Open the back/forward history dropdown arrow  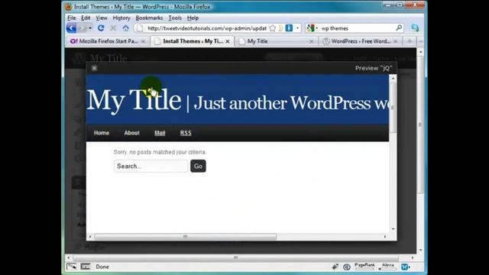point(90,28)
